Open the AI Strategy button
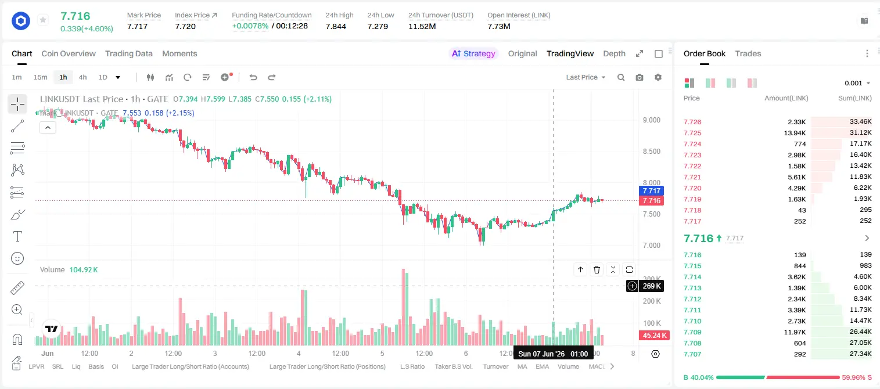The image size is (880, 389). 473,53
